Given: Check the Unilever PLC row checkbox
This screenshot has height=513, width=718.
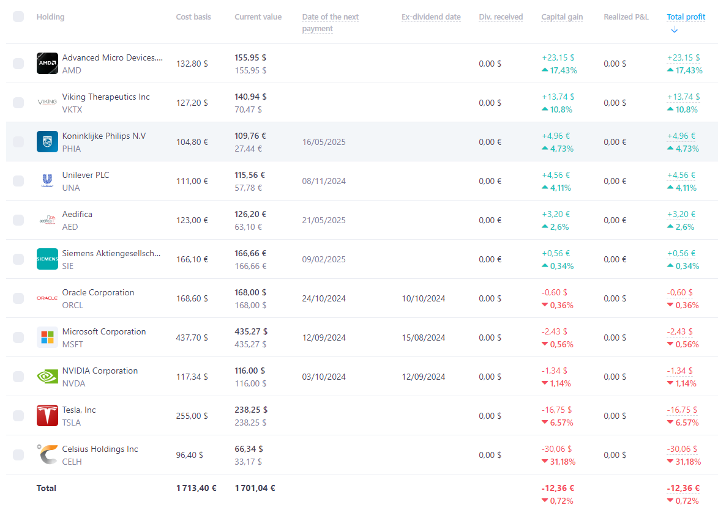Looking at the screenshot, I should (x=18, y=181).
